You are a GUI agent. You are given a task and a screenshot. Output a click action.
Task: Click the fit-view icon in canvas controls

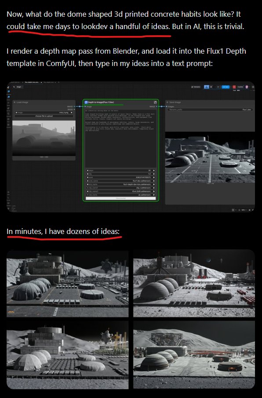(240, 210)
